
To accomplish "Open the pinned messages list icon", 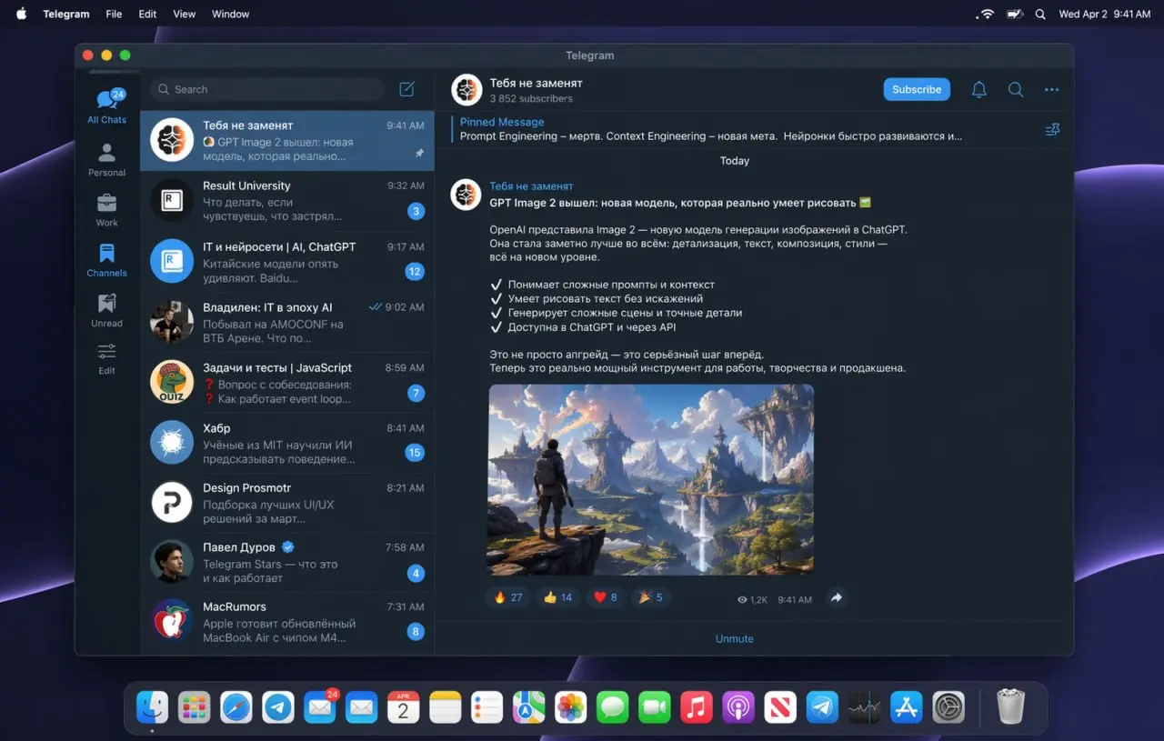I will point(1052,130).
